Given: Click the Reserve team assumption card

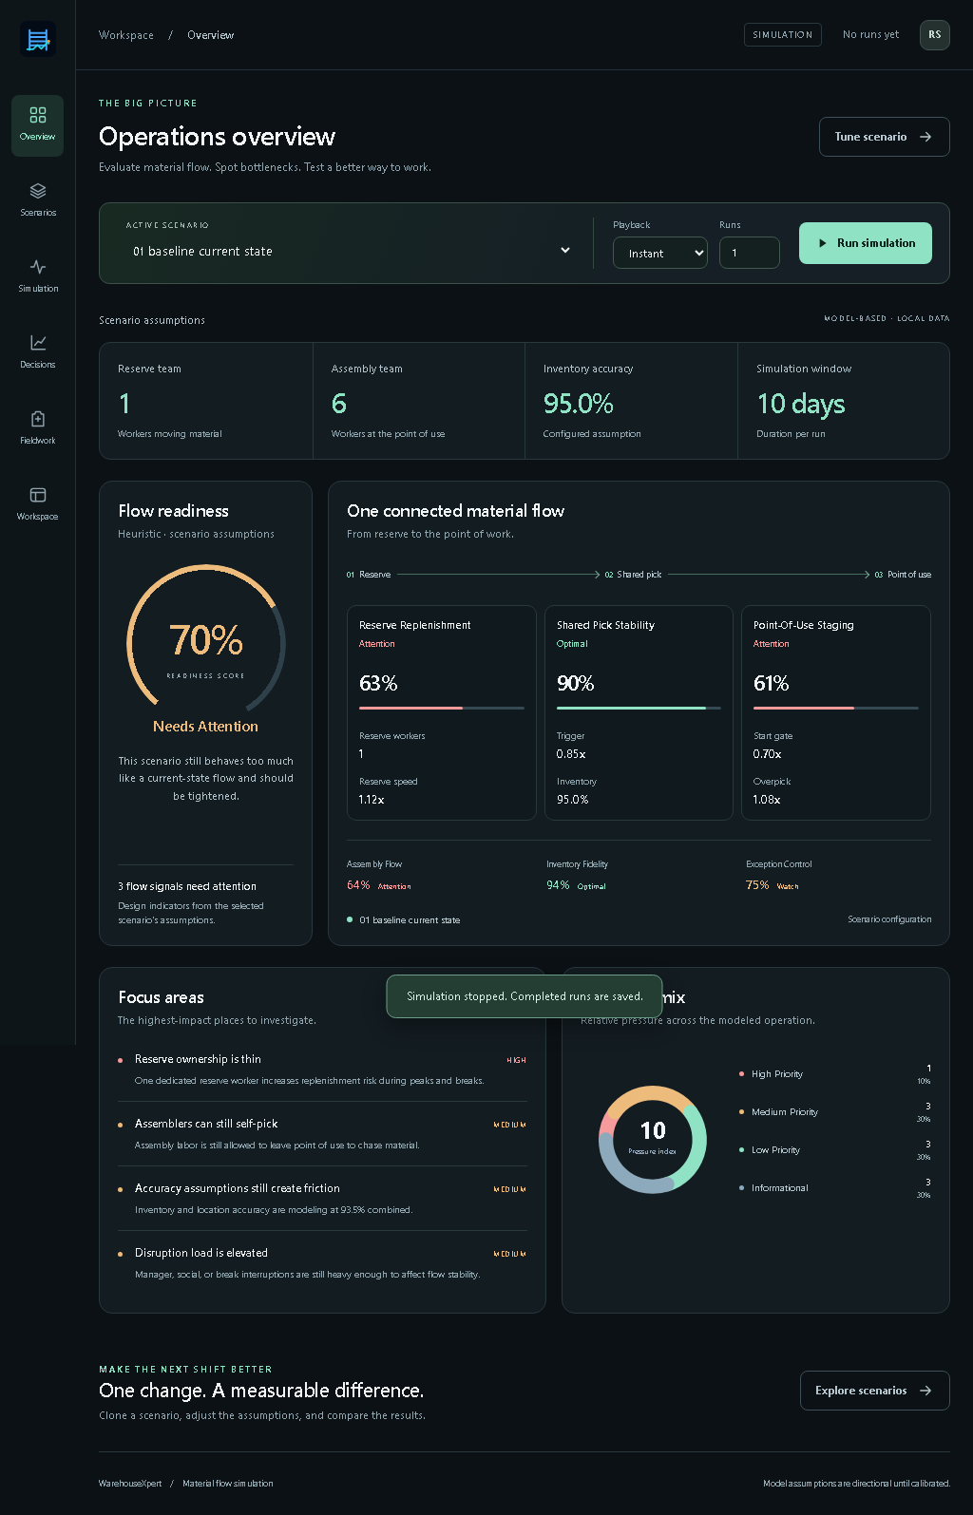Looking at the screenshot, I should pyautogui.click(x=206, y=401).
